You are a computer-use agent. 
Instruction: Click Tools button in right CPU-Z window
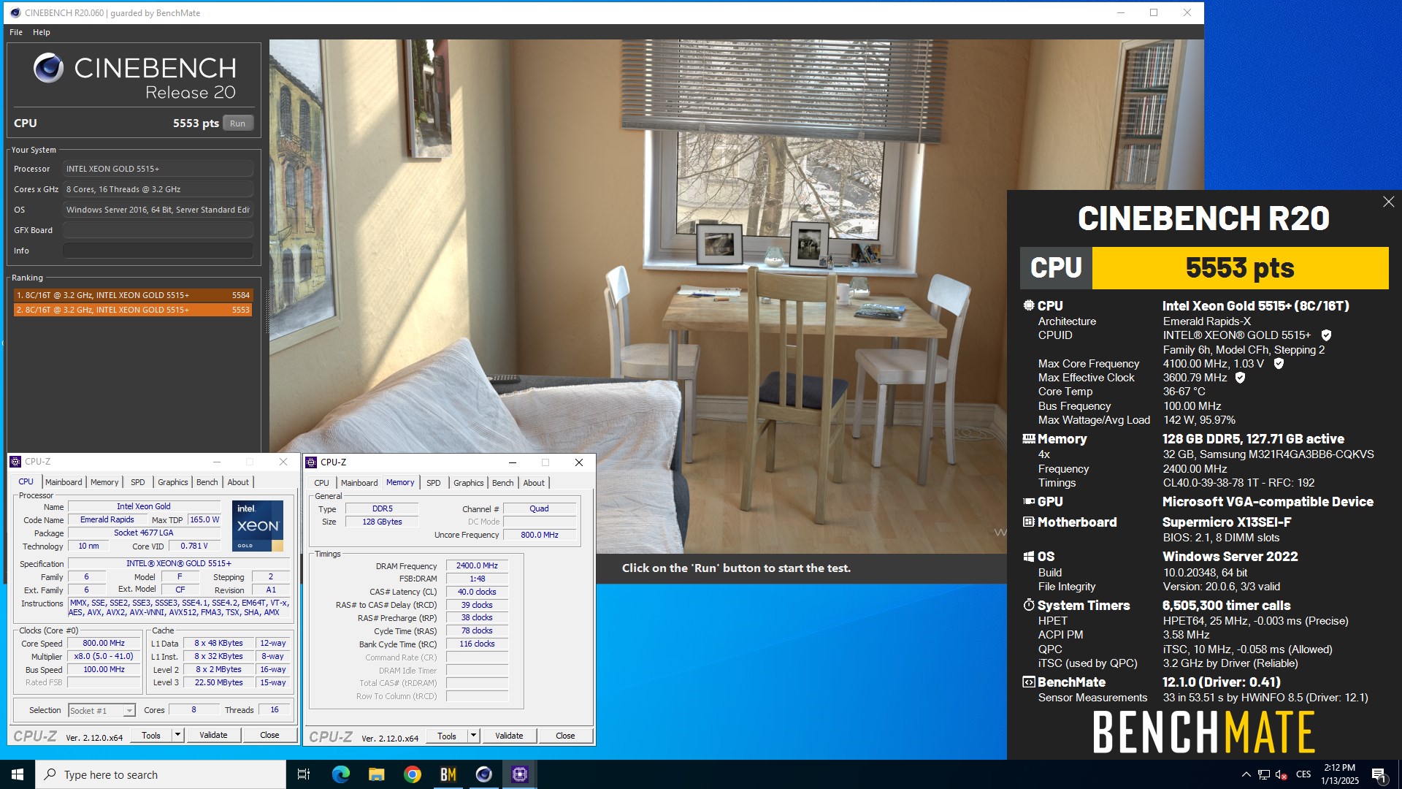tap(447, 736)
